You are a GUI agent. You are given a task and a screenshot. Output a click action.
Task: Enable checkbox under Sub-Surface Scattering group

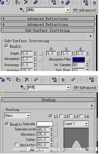pyautogui.click(x=6, y=46)
